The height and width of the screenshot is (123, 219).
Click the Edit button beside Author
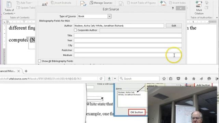point(174,26)
